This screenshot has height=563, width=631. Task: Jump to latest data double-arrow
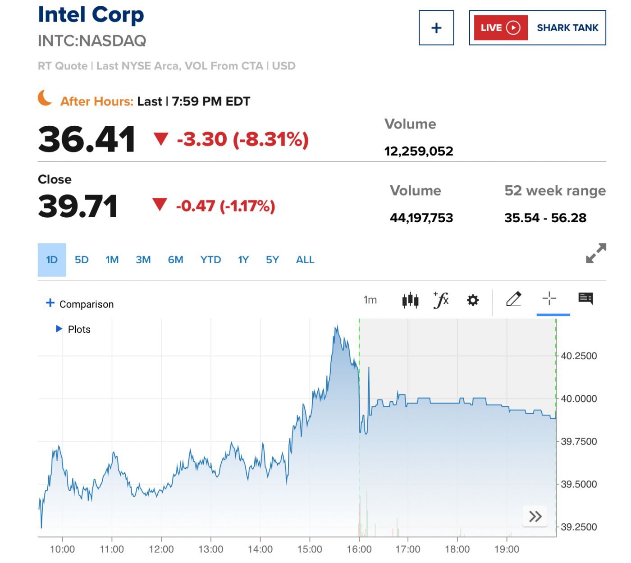click(x=535, y=516)
